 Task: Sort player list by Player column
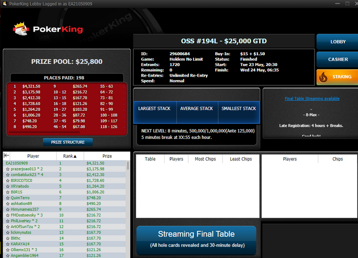point(33,156)
